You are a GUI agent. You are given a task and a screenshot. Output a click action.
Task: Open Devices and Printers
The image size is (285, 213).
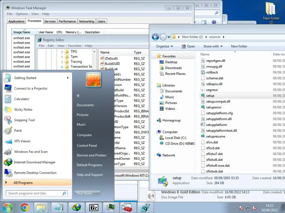pyautogui.click(x=91, y=155)
